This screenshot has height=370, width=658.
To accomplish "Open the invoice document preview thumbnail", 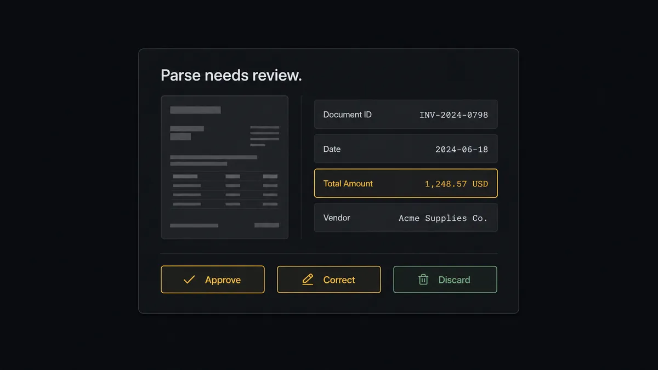I will click(224, 167).
